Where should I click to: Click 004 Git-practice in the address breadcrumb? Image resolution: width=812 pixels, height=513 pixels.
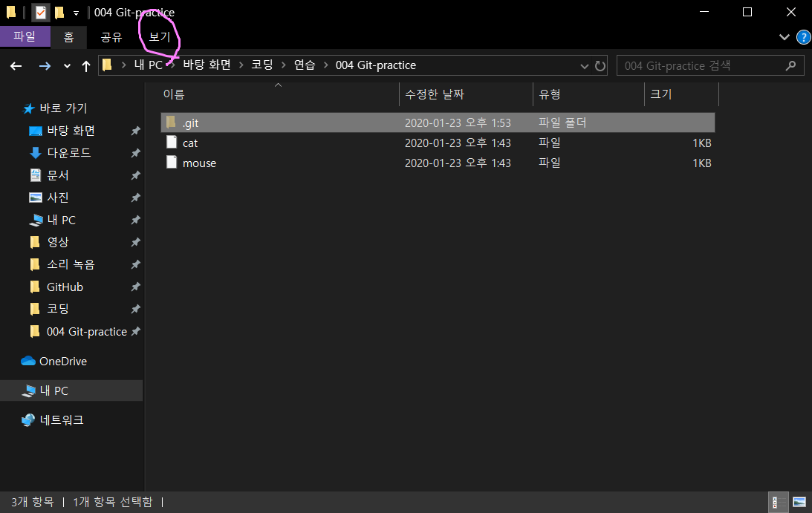tap(376, 65)
